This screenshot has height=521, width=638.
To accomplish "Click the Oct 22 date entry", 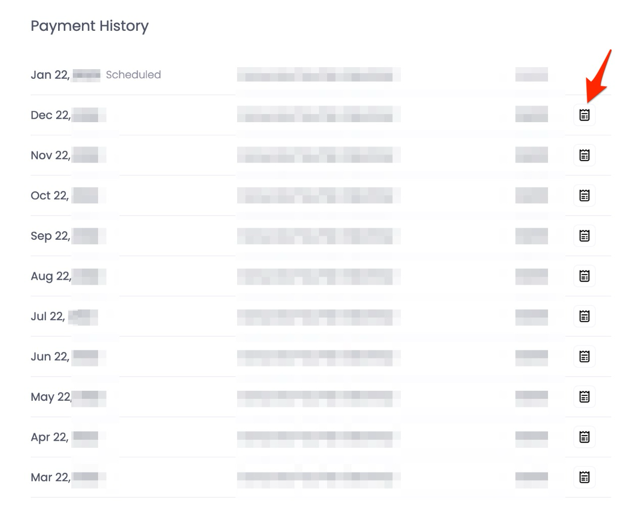I will pyautogui.click(x=50, y=195).
